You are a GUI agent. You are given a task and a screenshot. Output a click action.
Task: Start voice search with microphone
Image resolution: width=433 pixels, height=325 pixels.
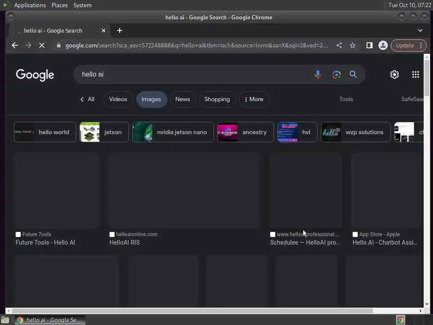318,74
